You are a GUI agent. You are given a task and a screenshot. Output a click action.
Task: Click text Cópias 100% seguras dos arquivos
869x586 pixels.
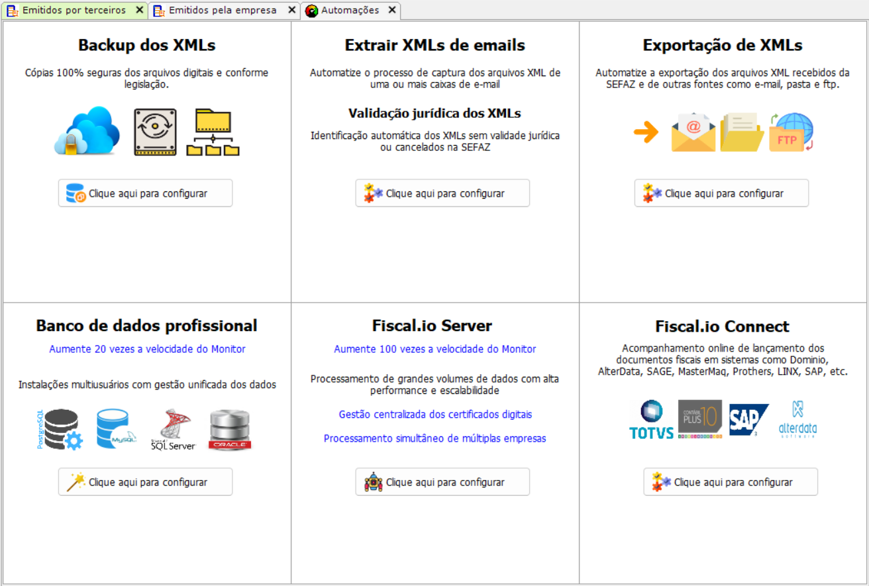click(x=147, y=79)
